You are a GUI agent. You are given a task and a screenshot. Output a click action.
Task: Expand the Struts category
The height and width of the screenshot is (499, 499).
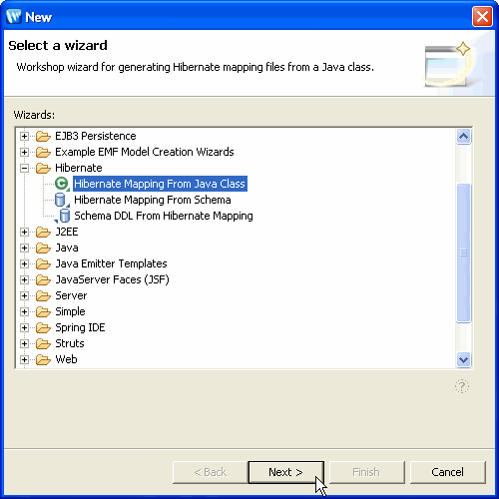click(x=24, y=343)
